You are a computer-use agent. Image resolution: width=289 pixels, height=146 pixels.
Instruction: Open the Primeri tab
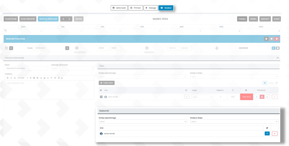point(135,8)
